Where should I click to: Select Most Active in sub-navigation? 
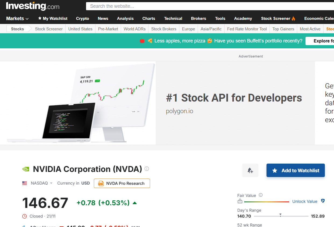click(x=310, y=29)
